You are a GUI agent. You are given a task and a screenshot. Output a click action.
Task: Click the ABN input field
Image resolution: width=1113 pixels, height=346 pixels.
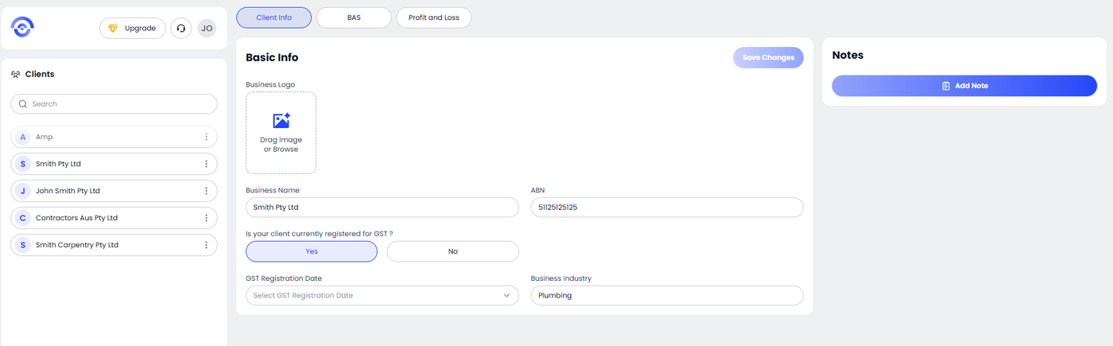[667, 208]
